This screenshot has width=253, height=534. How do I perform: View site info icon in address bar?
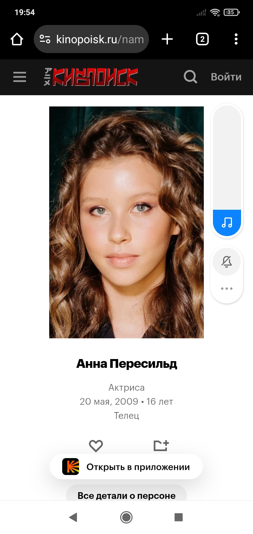tap(45, 39)
